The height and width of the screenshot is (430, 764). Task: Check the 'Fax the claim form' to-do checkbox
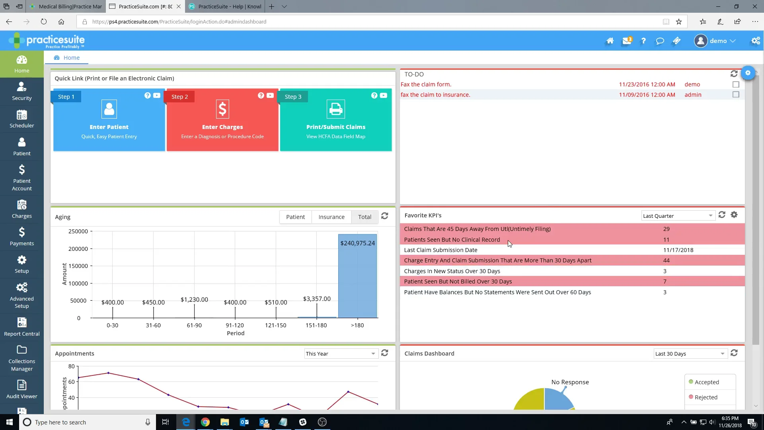click(736, 84)
